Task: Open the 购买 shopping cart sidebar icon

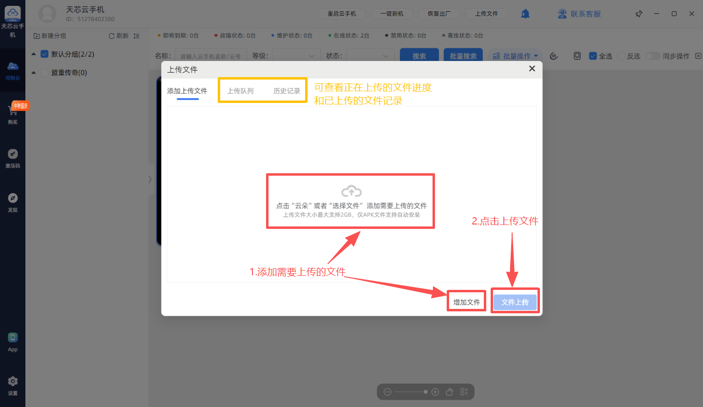Action: 13,111
